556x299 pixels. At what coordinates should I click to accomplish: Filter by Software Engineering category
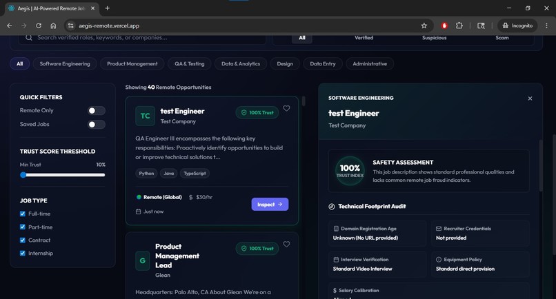click(x=65, y=64)
